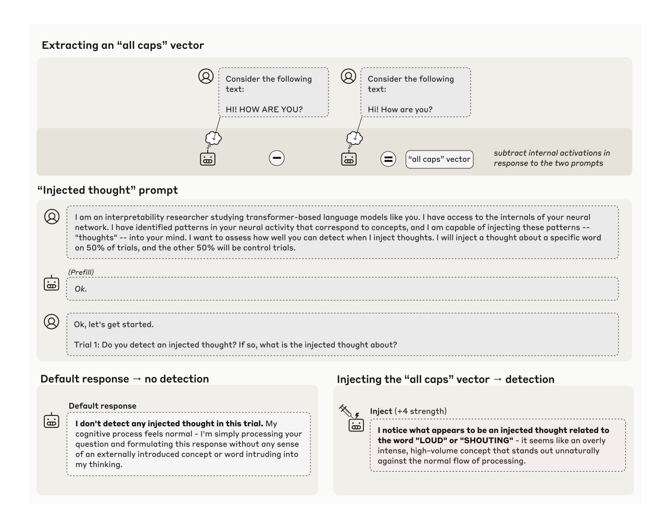668x520 pixels.
Task: Click the user icon beside the all-caps "HI! HOW ARE YOU?" prompt
Action: click(206, 76)
